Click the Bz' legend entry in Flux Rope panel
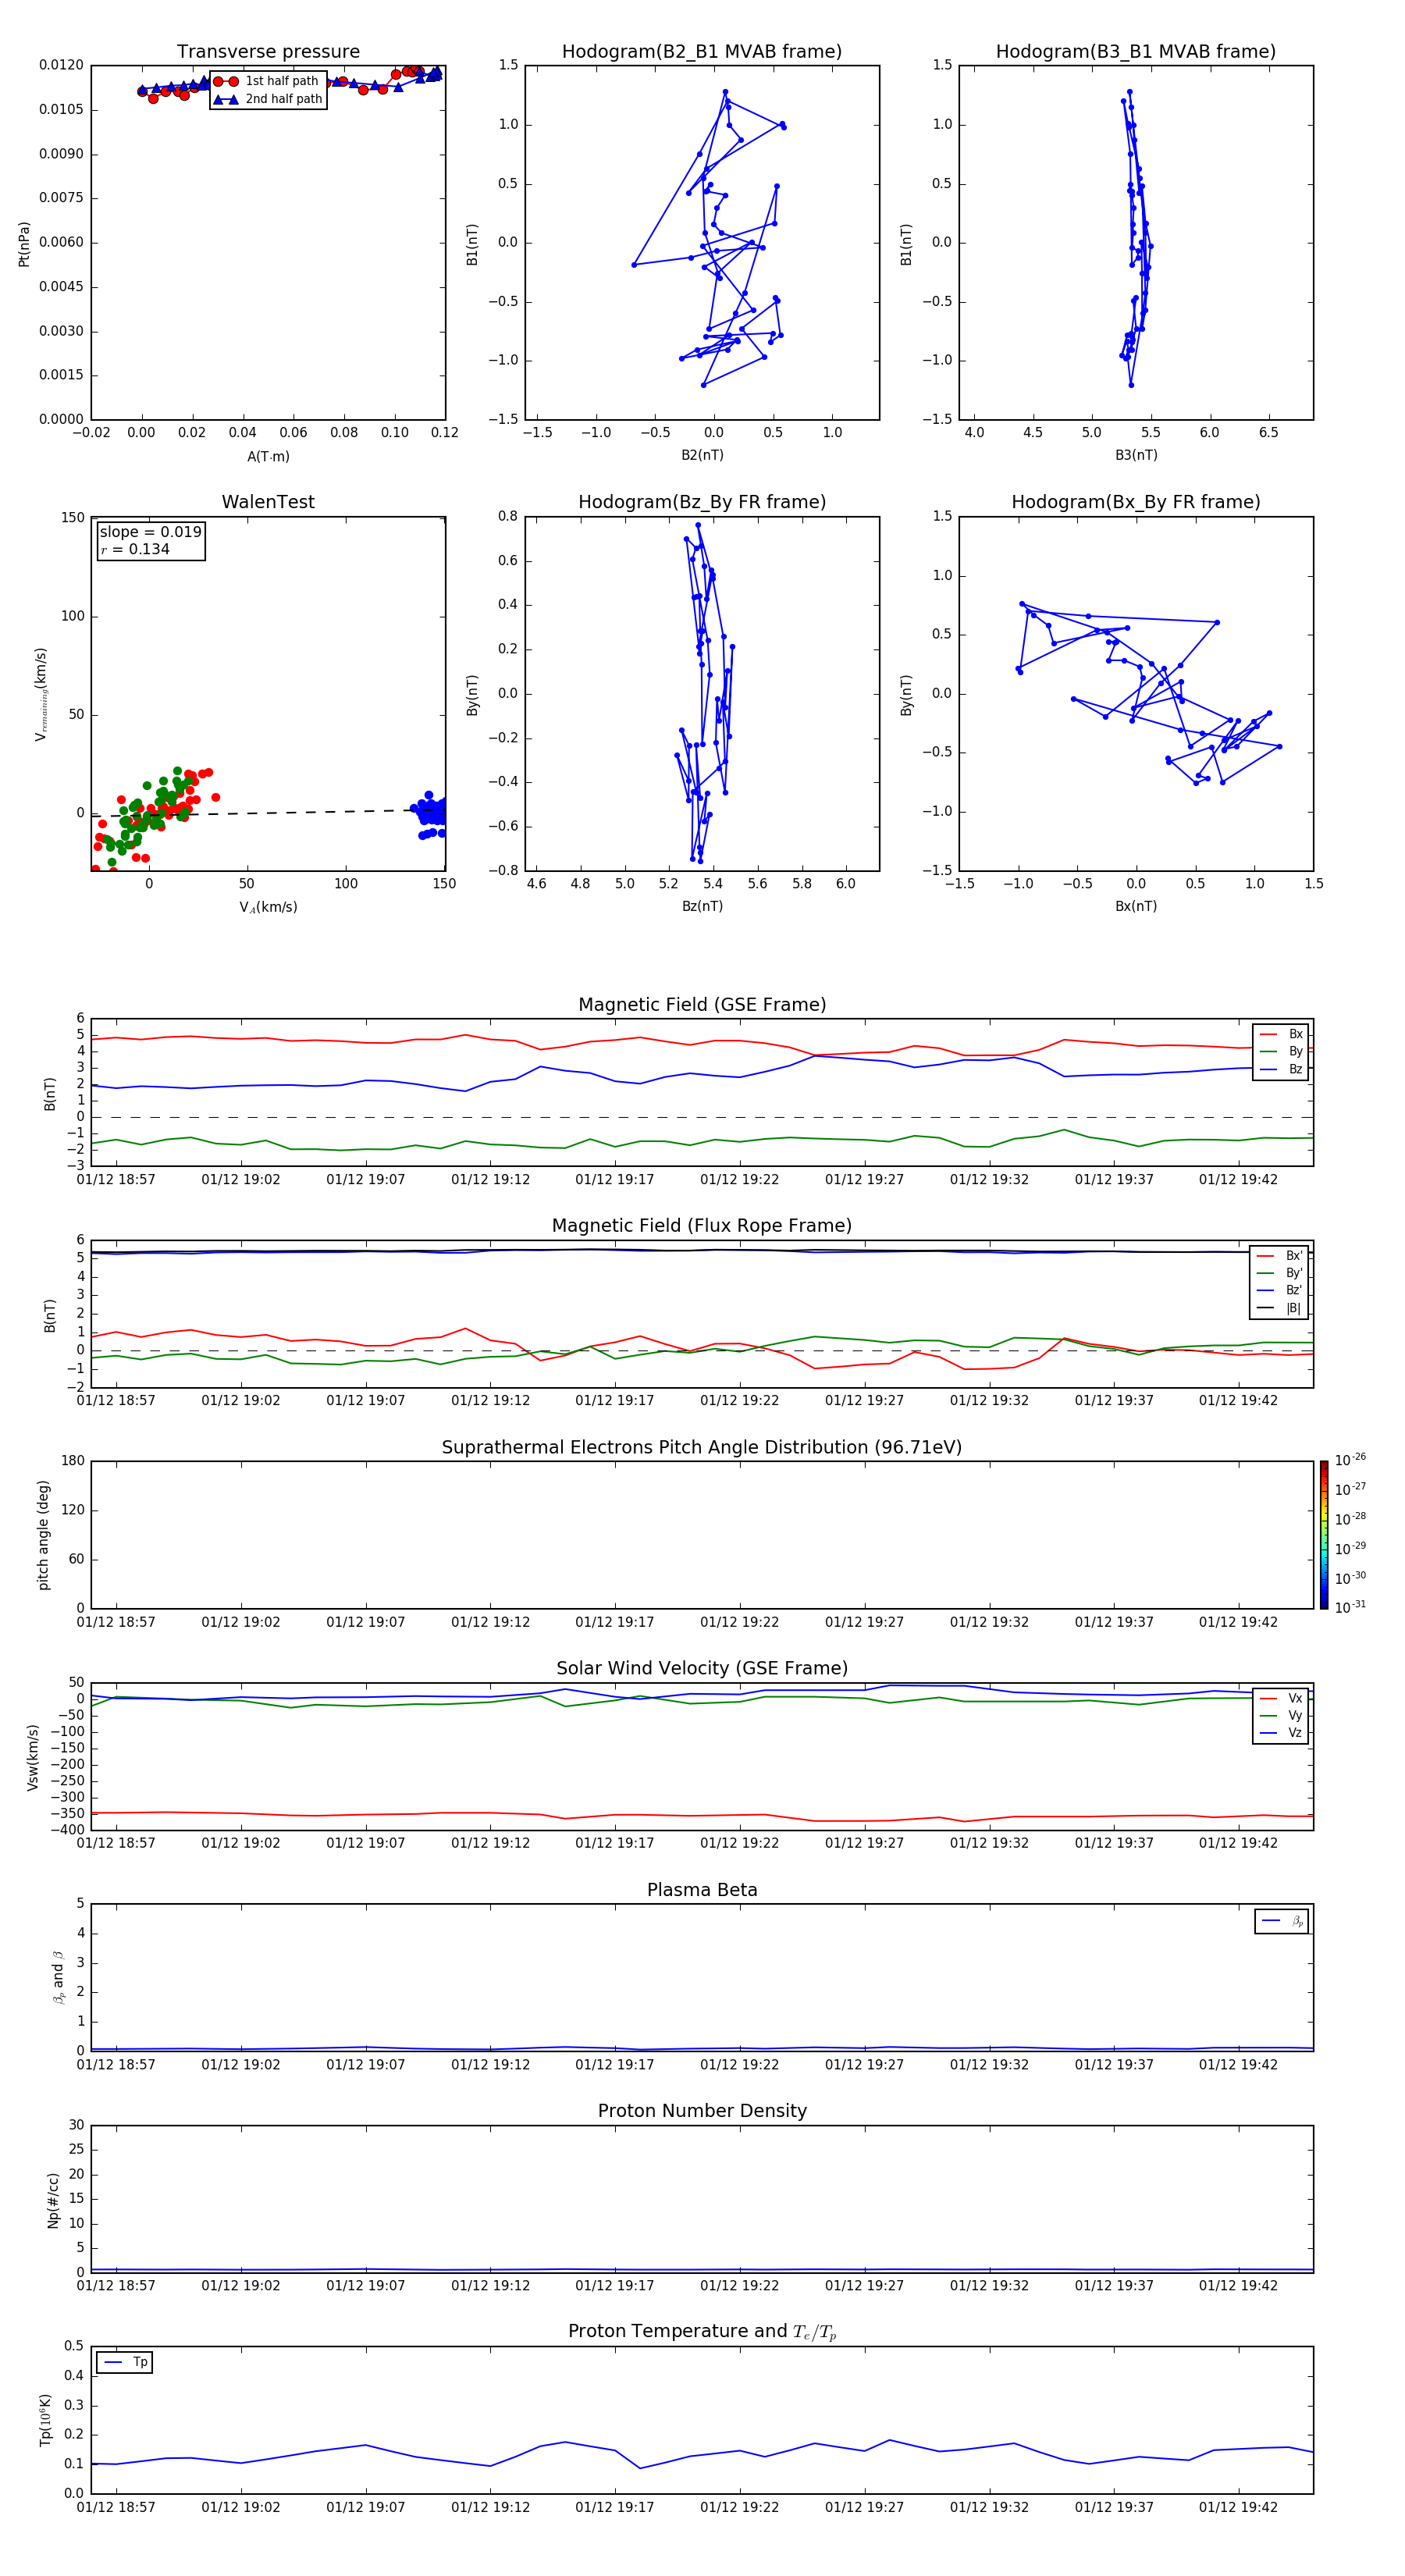This screenshot has height=2576, width=1405. point(1280,1290)
